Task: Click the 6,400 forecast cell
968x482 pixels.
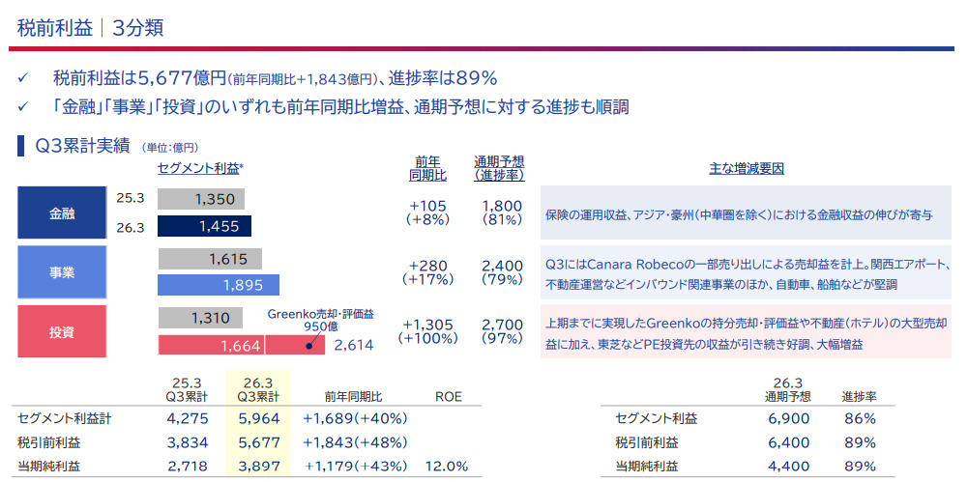Action: pos(789,442)
